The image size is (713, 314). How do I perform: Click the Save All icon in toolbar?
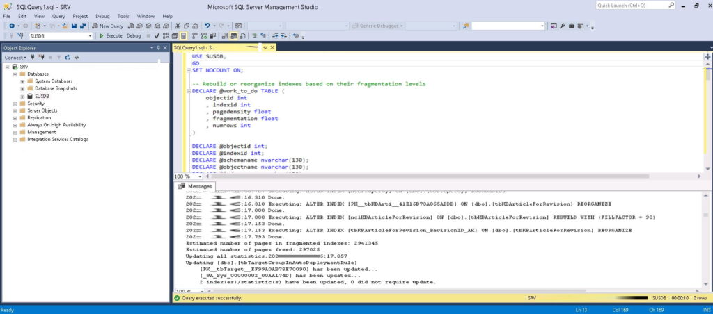tap(82, 26)
